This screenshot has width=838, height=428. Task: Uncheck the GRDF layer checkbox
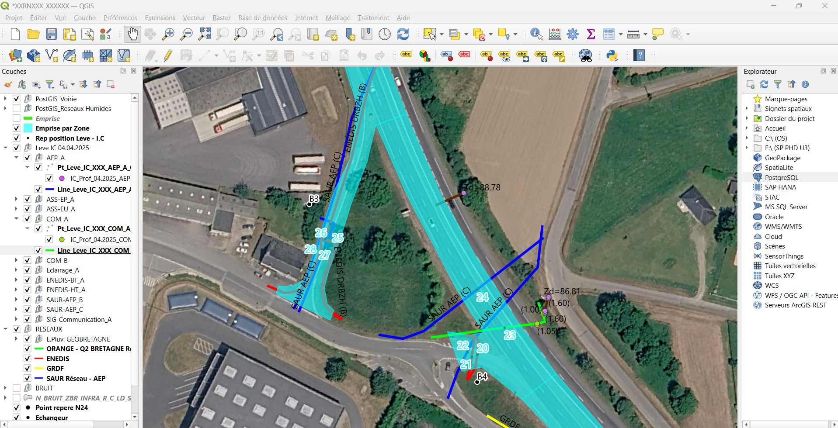coord(28,368)
